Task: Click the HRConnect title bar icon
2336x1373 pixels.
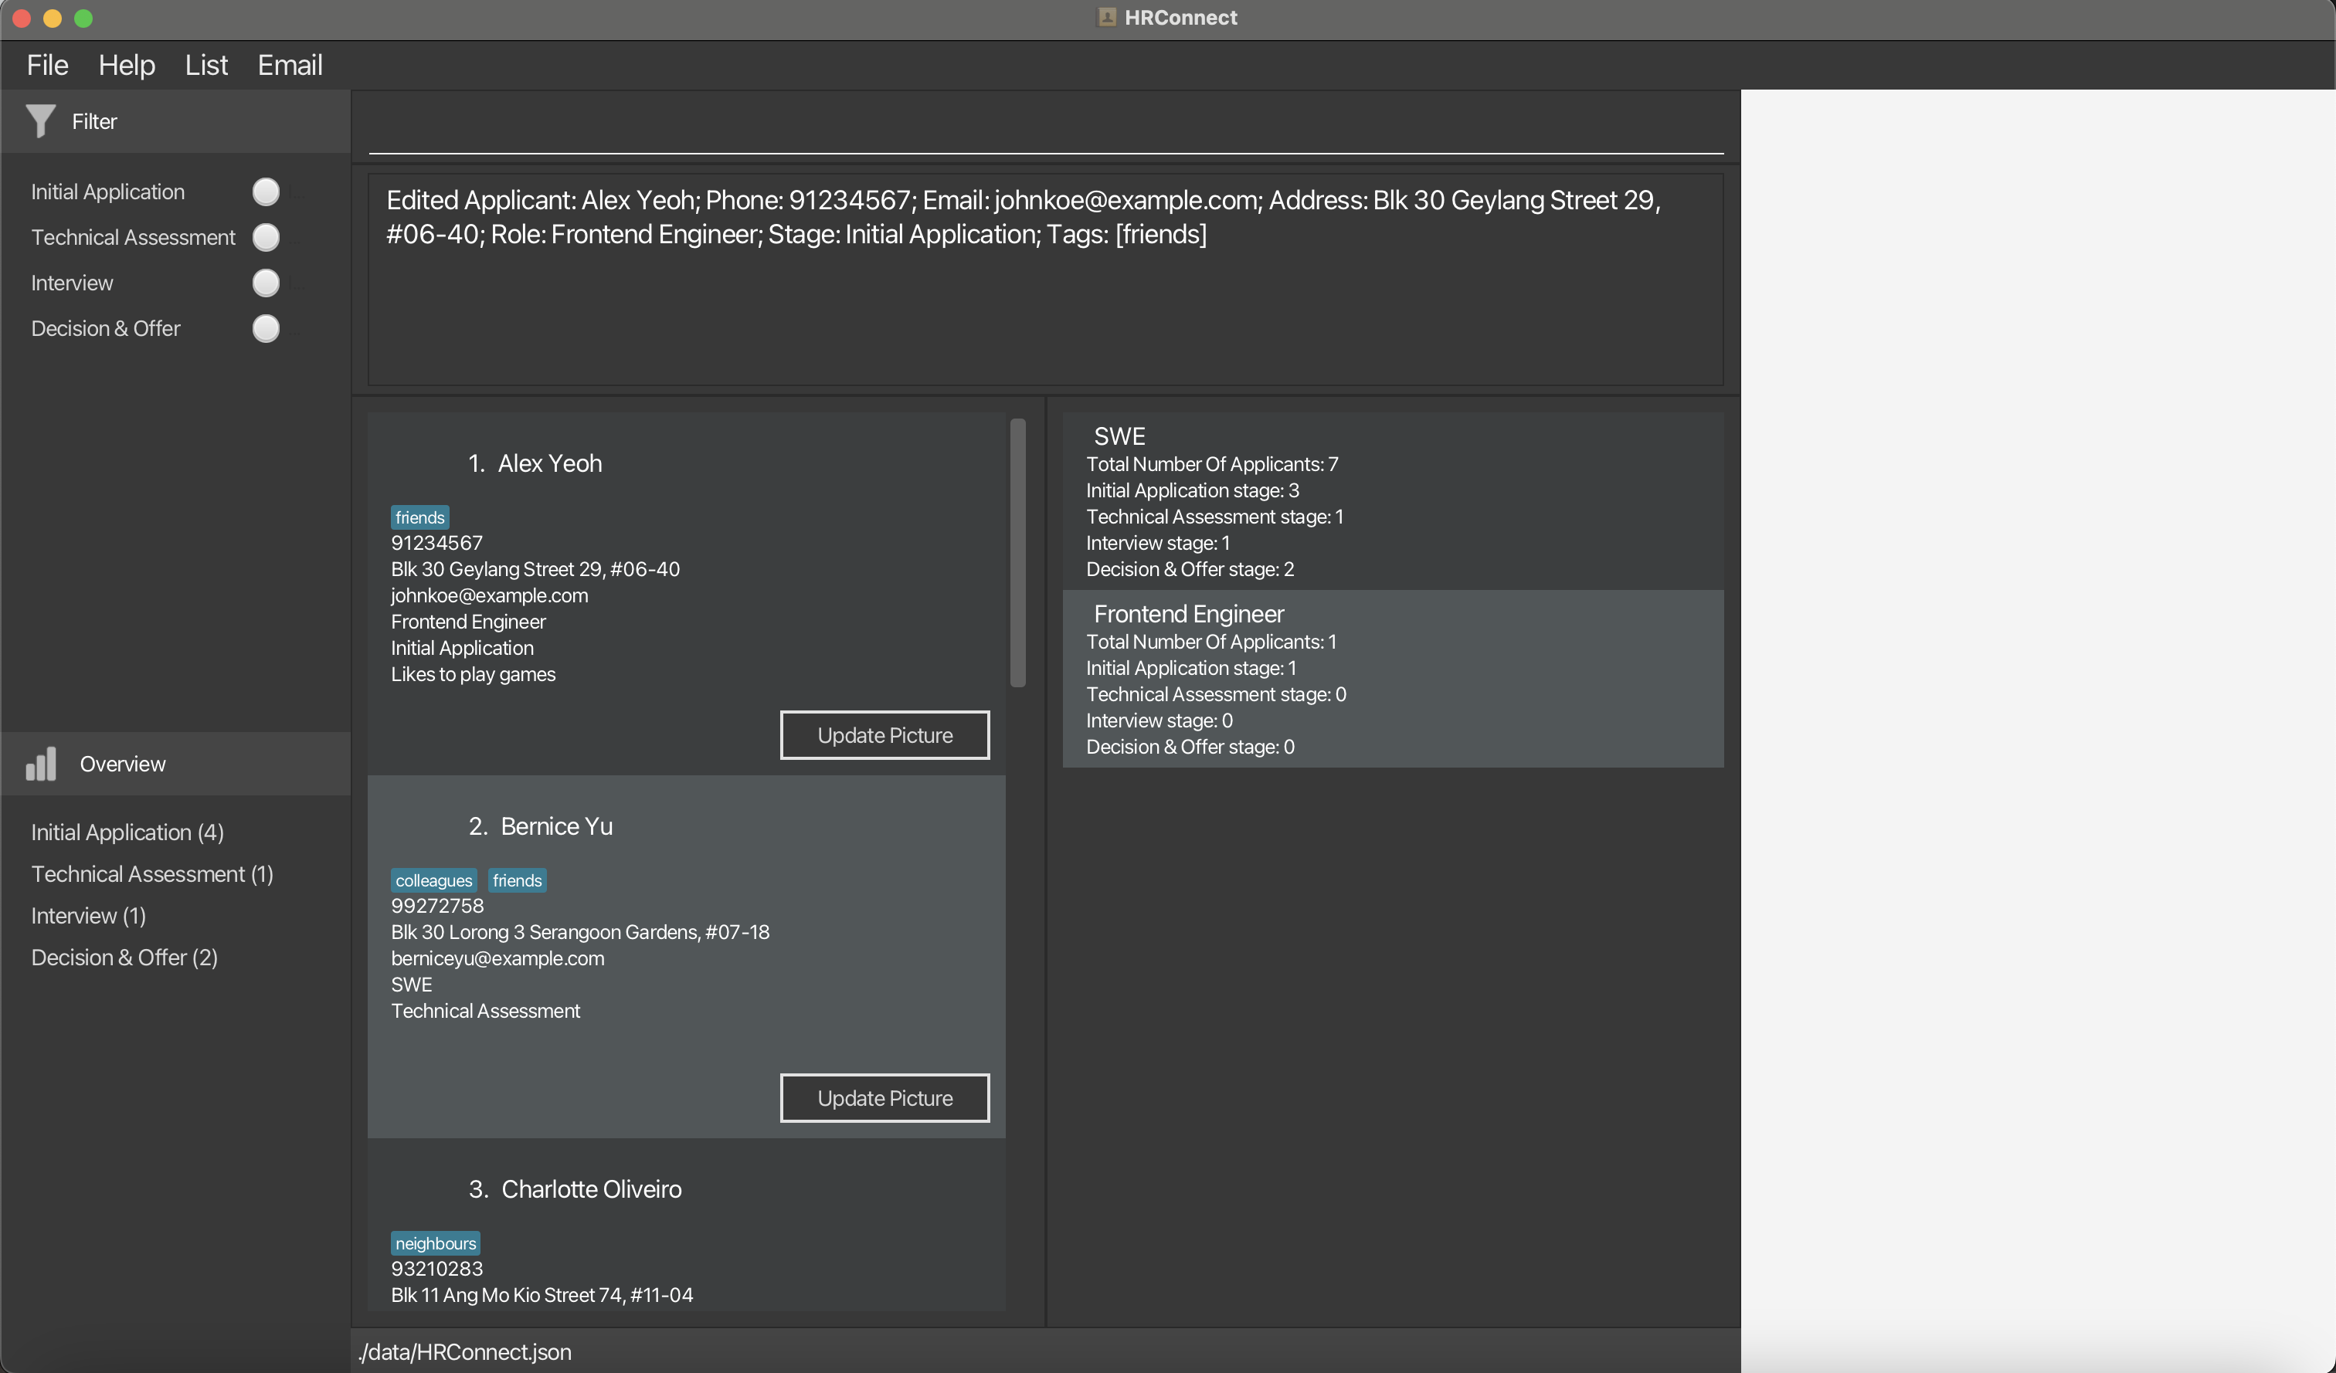Action: coord(1106,18)
